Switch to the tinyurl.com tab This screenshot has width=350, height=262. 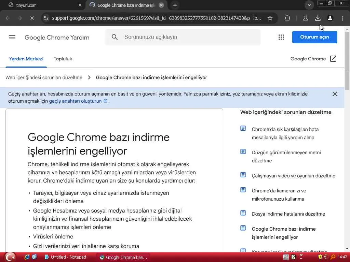(x=42, y=5)
